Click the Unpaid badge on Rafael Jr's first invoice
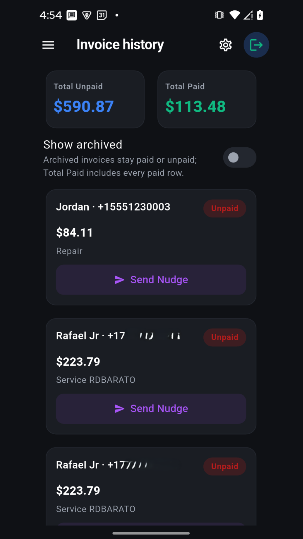 tap(224, 337)
